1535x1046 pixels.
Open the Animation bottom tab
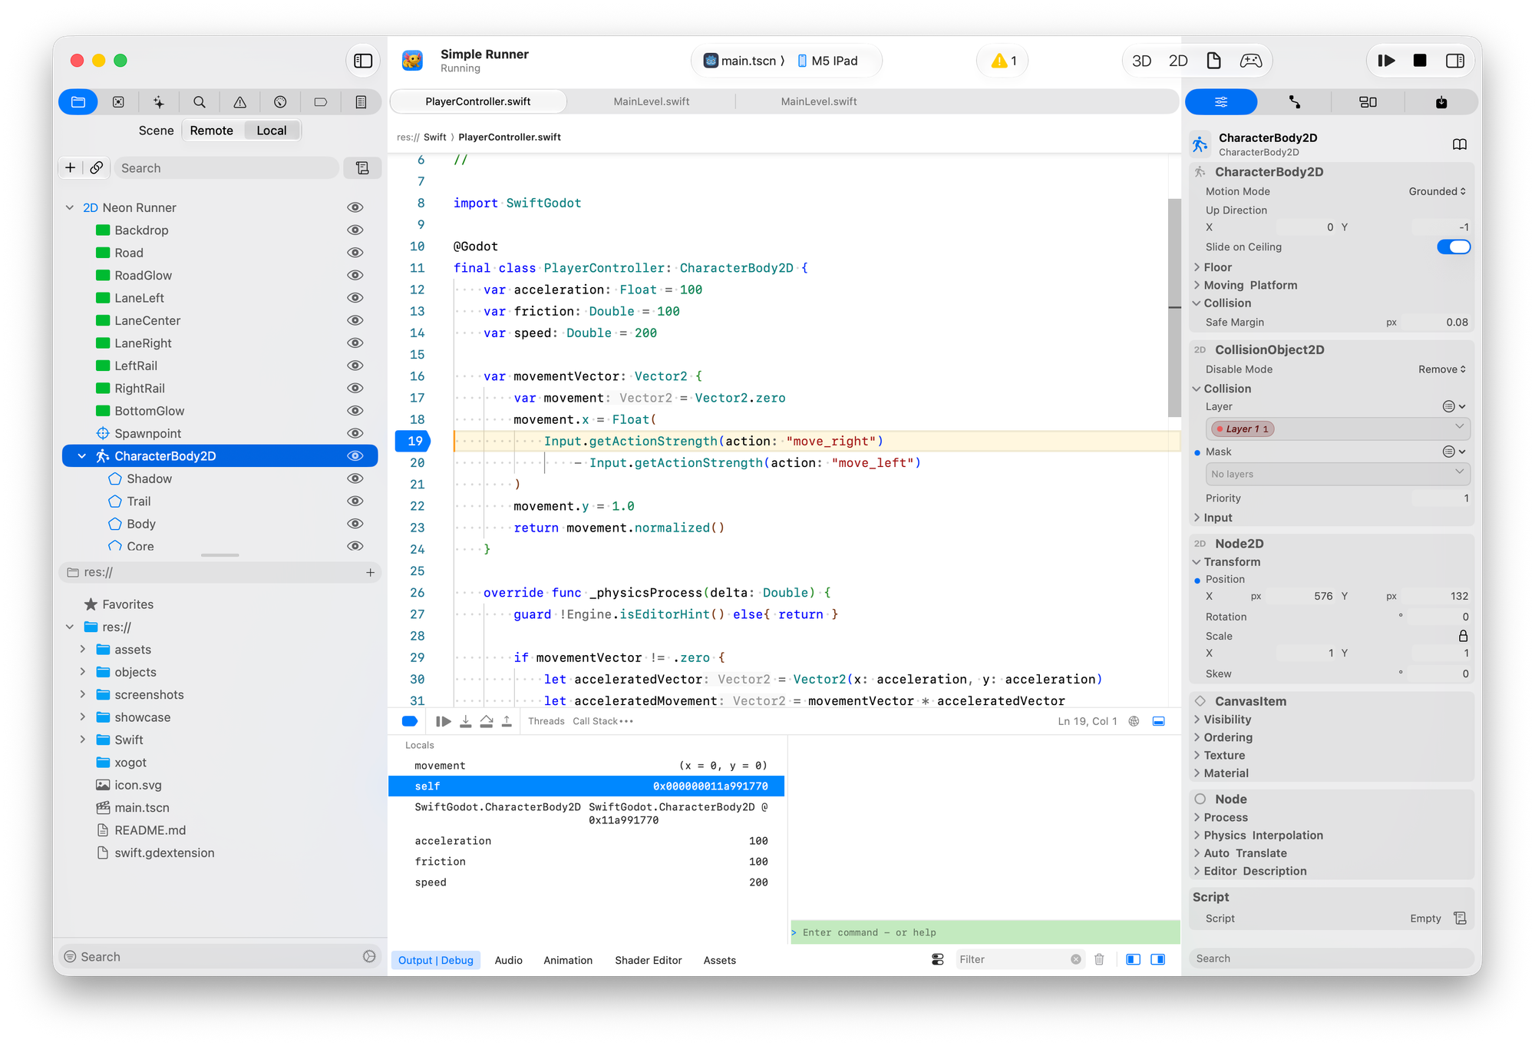coord(568,960)
